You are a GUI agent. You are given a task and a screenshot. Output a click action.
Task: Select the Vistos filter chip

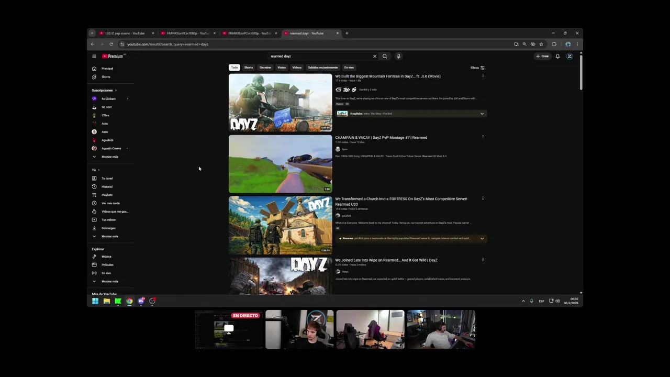click(x=282, y=68)
